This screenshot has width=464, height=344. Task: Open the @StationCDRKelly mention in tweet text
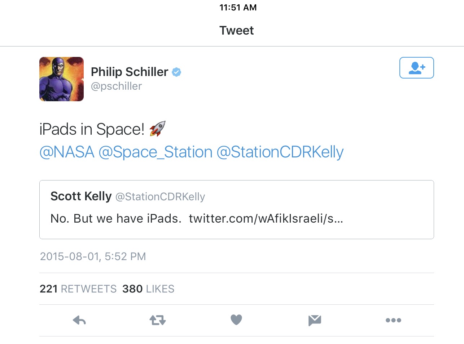(x=280, y=152)
